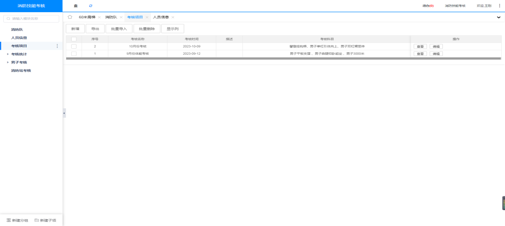The width and height of the screenshot is (505, 226).
Task: Click the bank building icon in top bar
Action: 76,6
